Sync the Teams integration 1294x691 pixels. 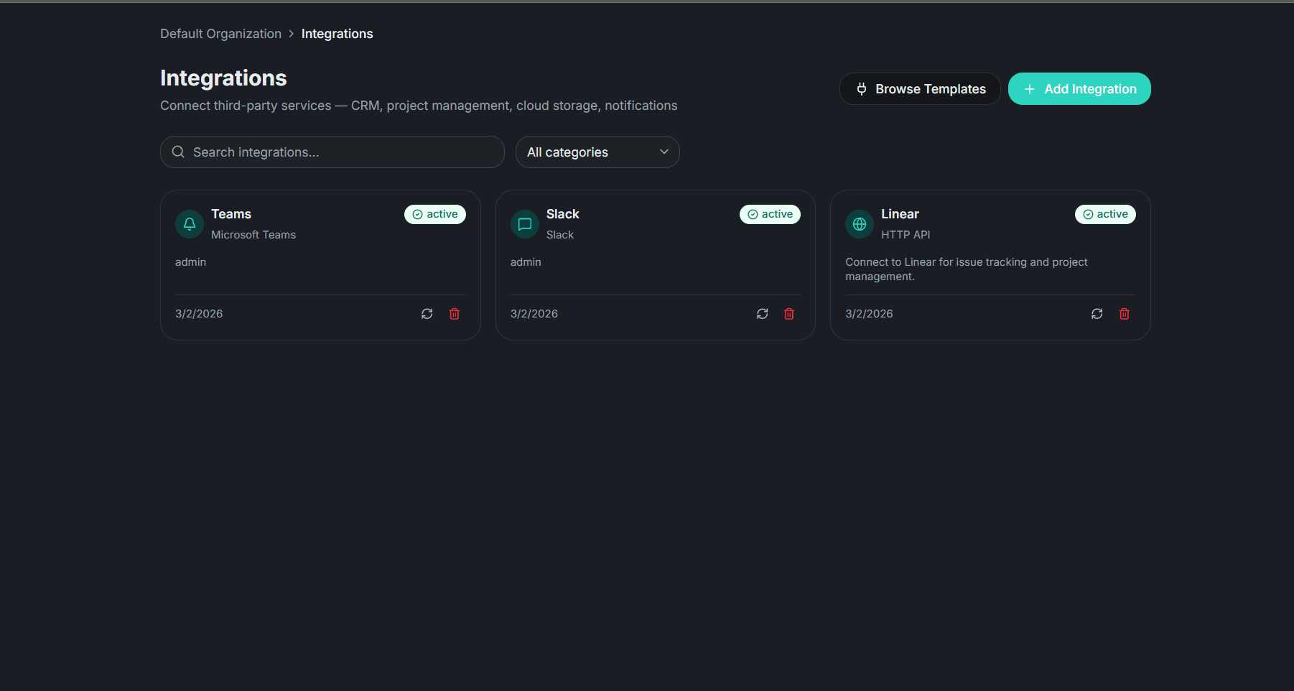tap(427, 313)
